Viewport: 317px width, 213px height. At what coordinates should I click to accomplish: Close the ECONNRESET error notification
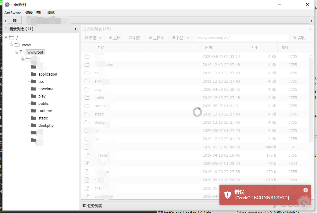305,190
